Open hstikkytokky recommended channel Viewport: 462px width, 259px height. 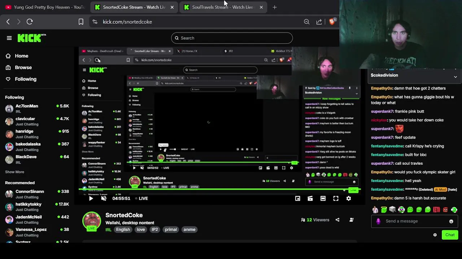(37, 207)
